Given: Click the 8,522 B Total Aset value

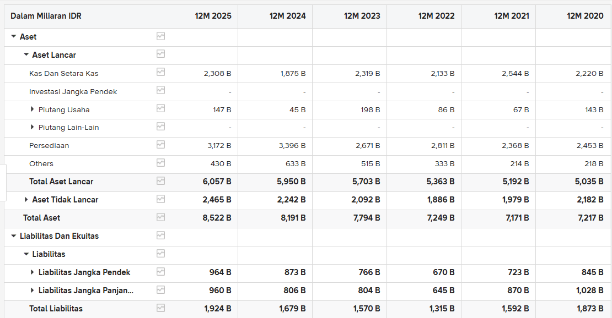Looking at the screenshot, I should pyautogui.click(x=217, y=218).
